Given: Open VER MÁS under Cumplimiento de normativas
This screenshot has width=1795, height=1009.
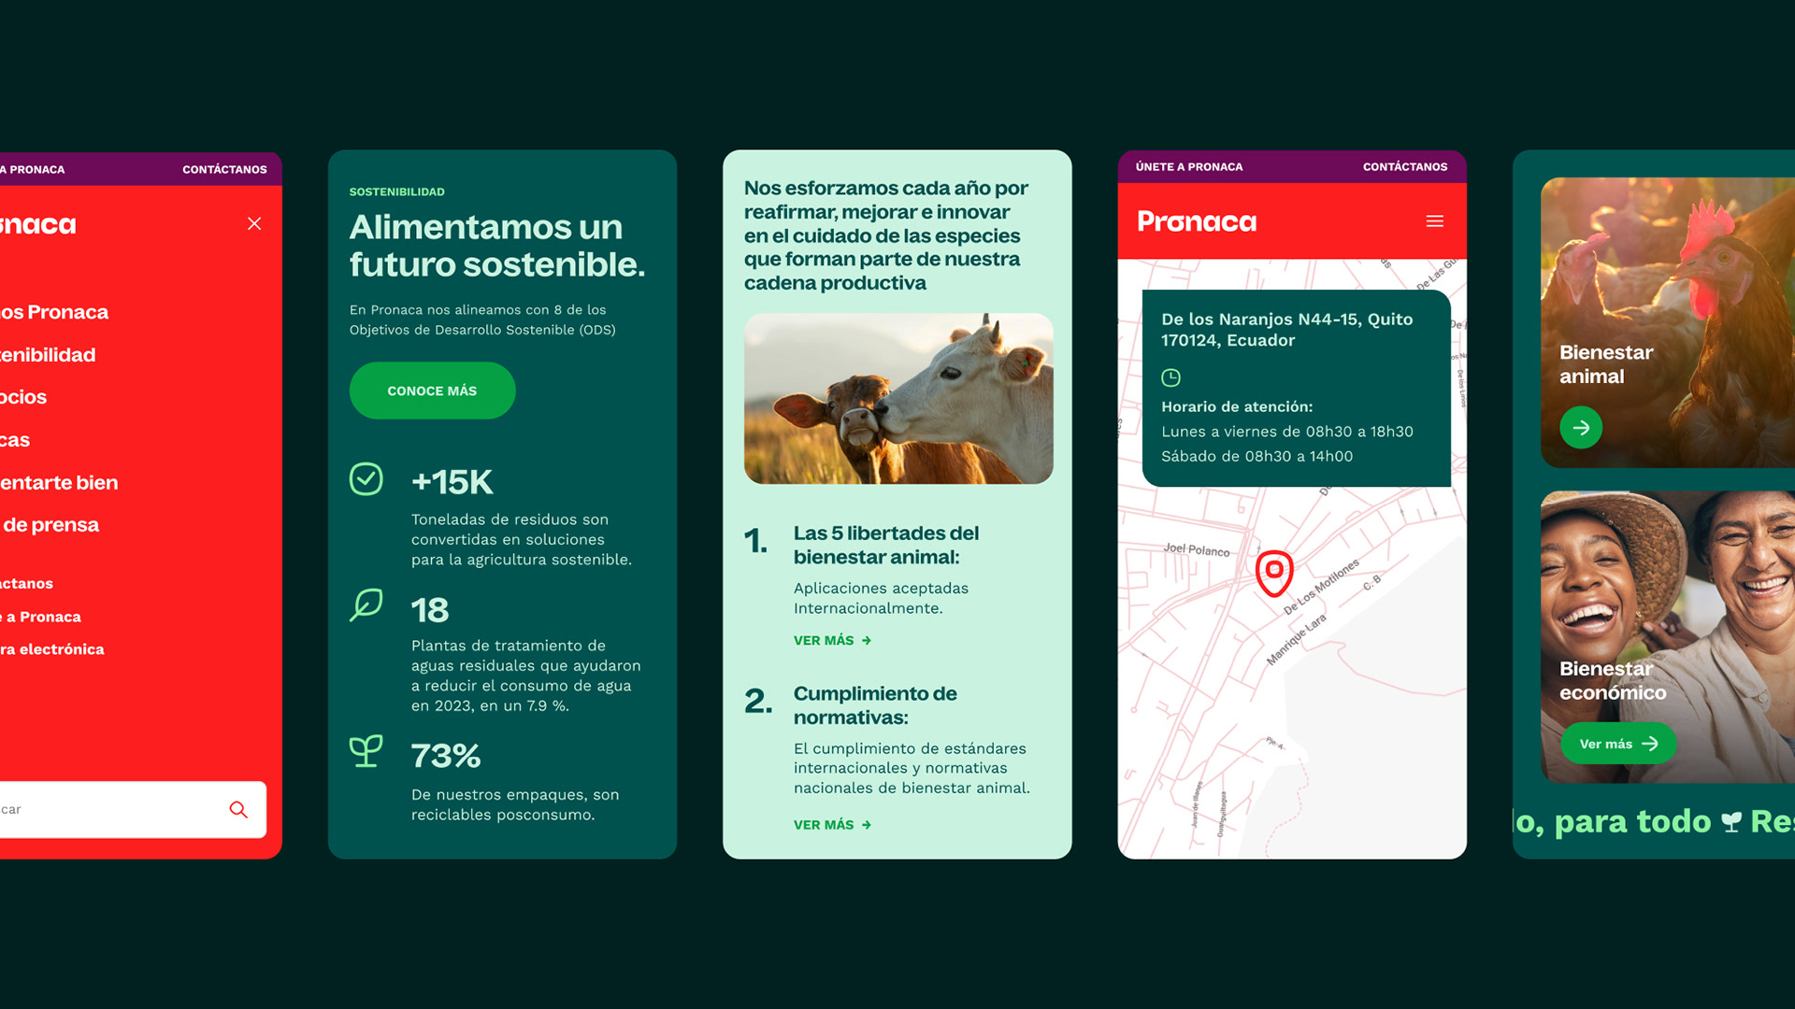Looking at the screenshot, I should click(x=832, y=825).
